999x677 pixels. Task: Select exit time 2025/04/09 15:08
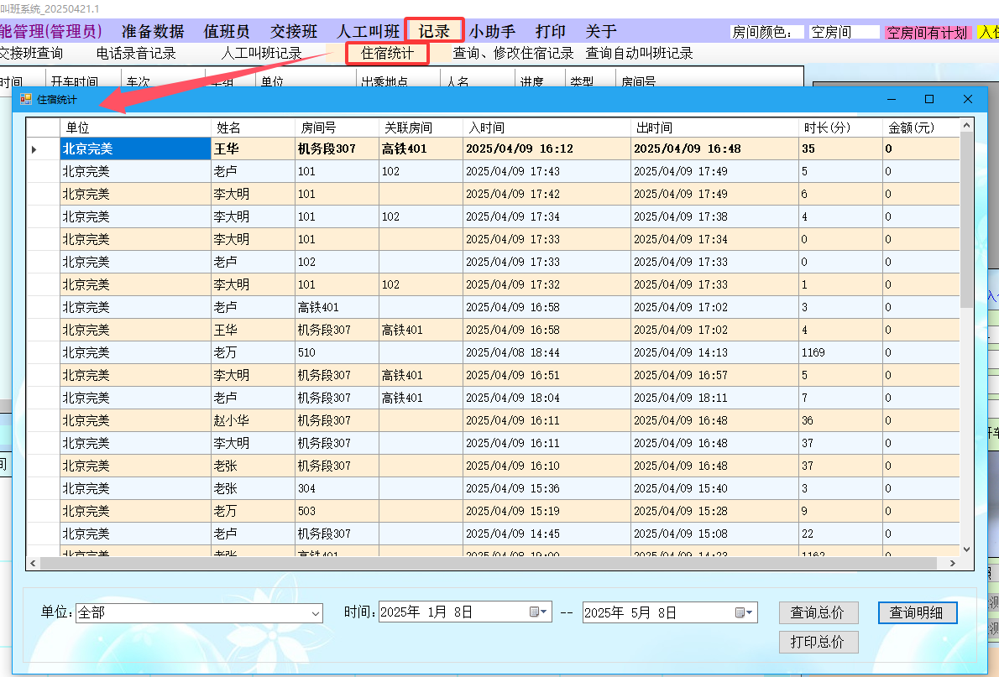(x=715, y=534)
